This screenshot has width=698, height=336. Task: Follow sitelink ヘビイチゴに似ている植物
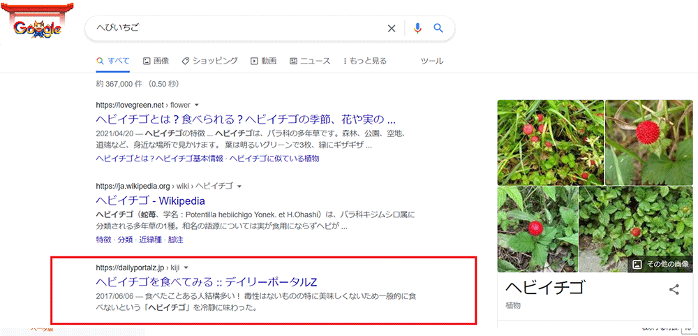coord(274,159)
